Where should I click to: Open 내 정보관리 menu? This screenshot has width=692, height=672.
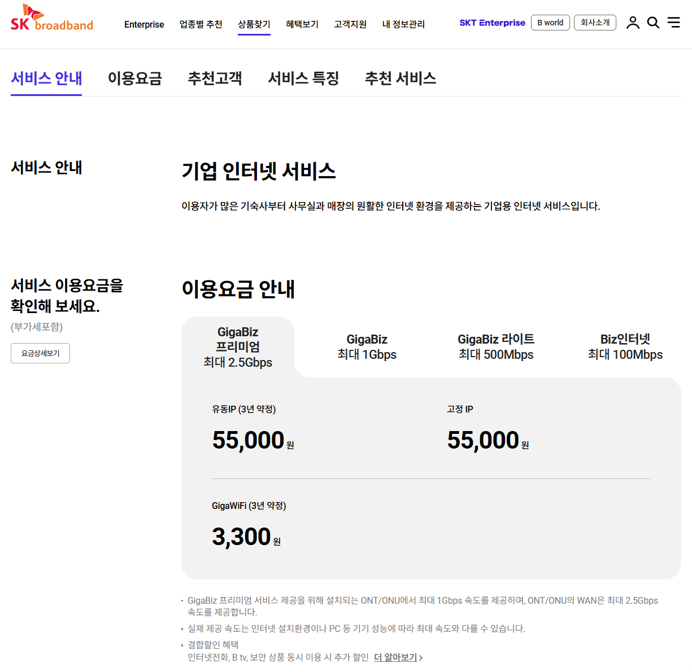pos(403,24)
